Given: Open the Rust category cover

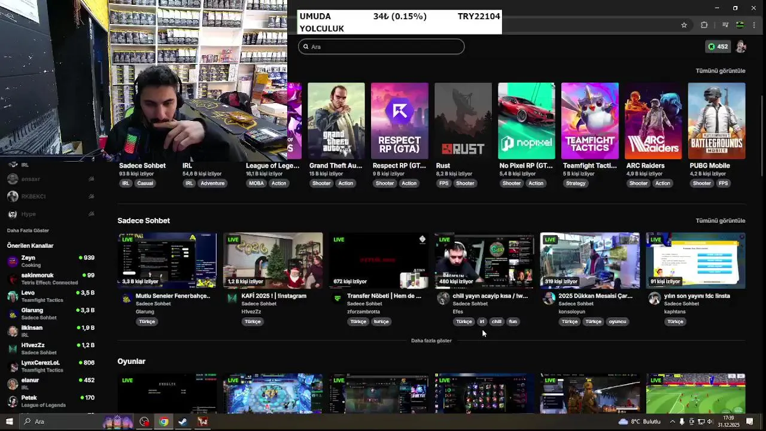Looking at the screenshot, I should coord(463,121).
